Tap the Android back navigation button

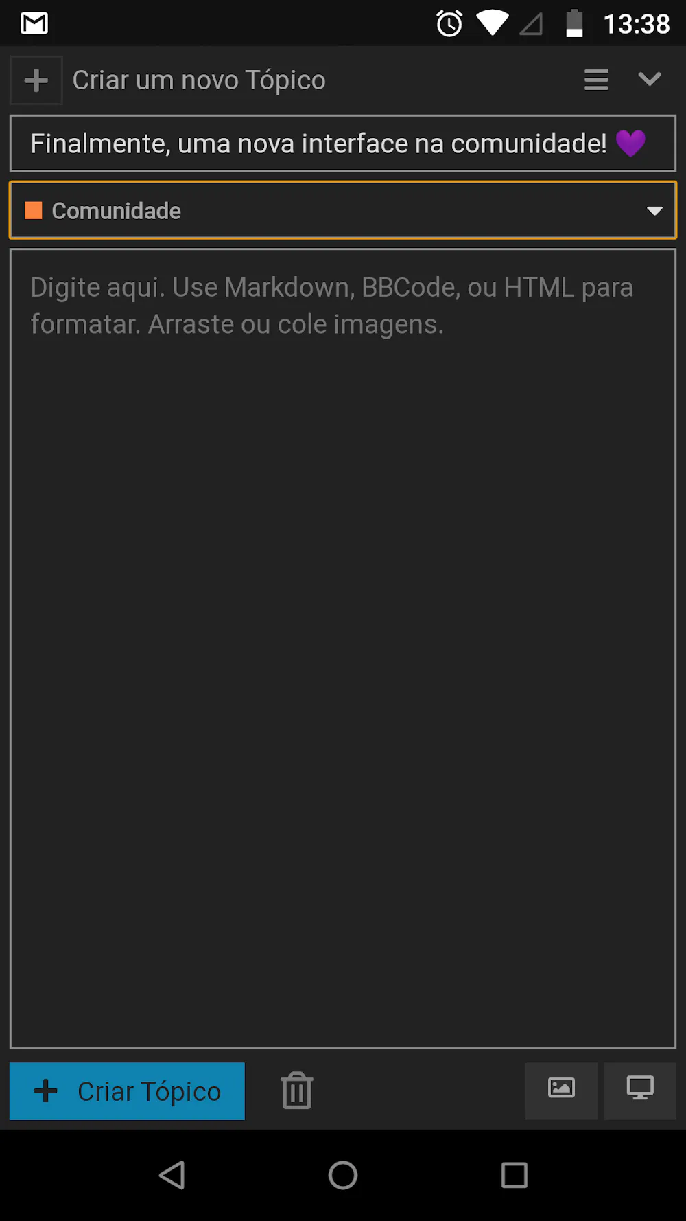tap(171, 1175)
